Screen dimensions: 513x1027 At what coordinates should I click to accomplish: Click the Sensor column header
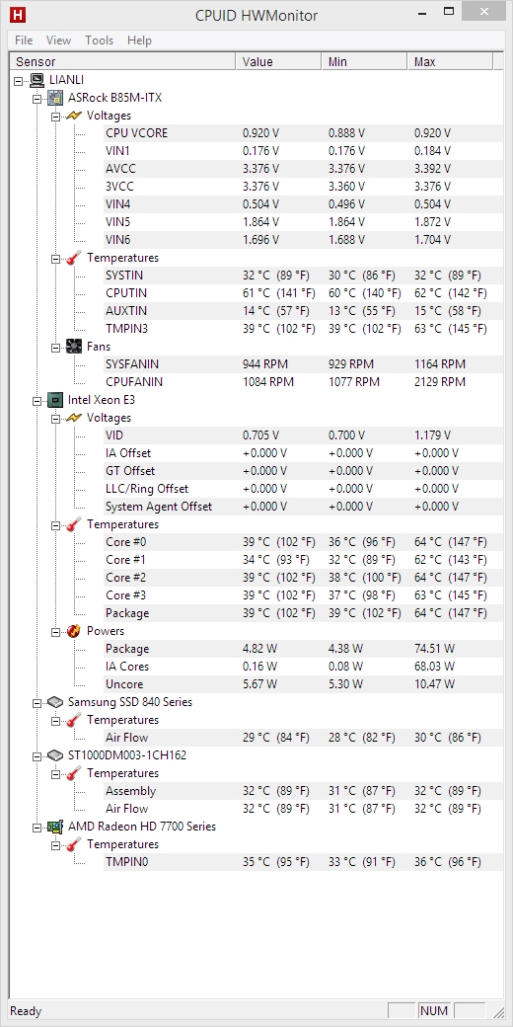[122, 61]
